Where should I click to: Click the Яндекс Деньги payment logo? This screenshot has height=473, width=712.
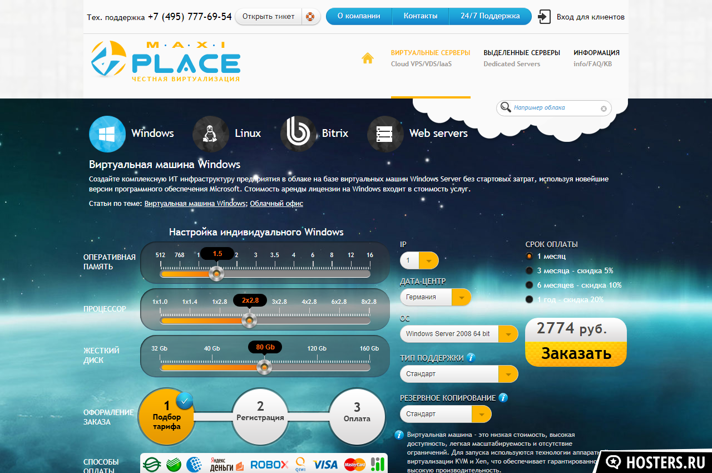click(x=226, y=464)
